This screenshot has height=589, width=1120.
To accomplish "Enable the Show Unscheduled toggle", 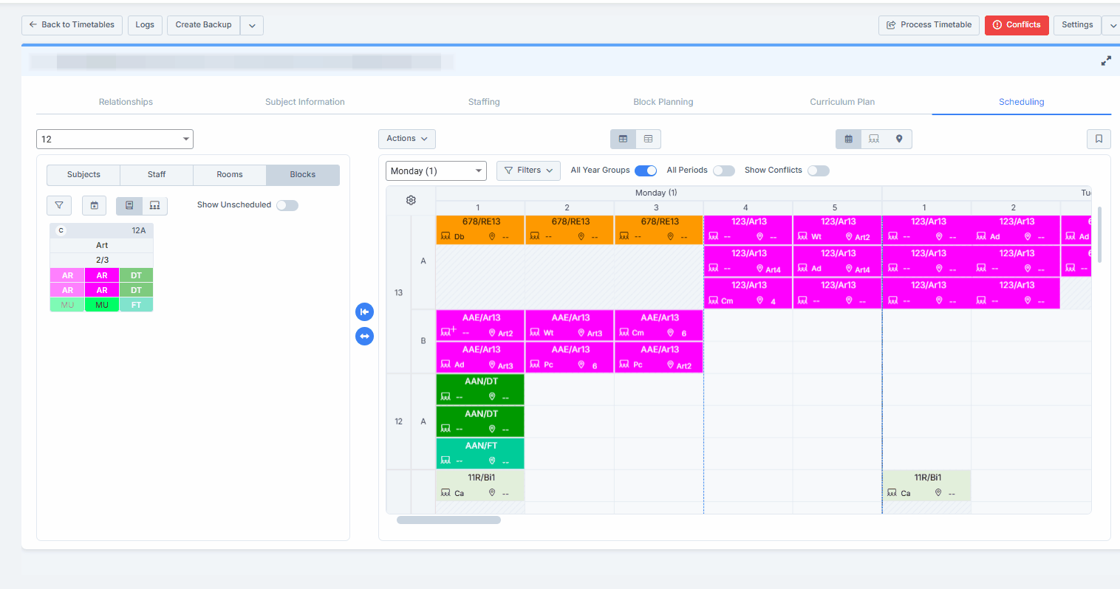I will (x=287, y=205).
